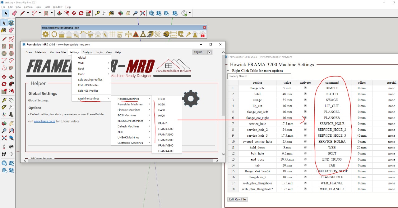Screen dimensions: 398x208
Task: Toggle activate checkbox for swage row
Action: [x=305, y=100]
